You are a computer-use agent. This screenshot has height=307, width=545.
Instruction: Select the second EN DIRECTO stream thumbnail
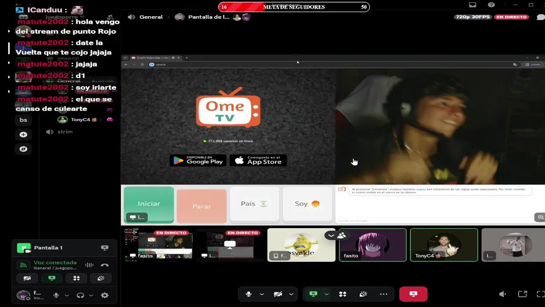(x=230, y=245)
